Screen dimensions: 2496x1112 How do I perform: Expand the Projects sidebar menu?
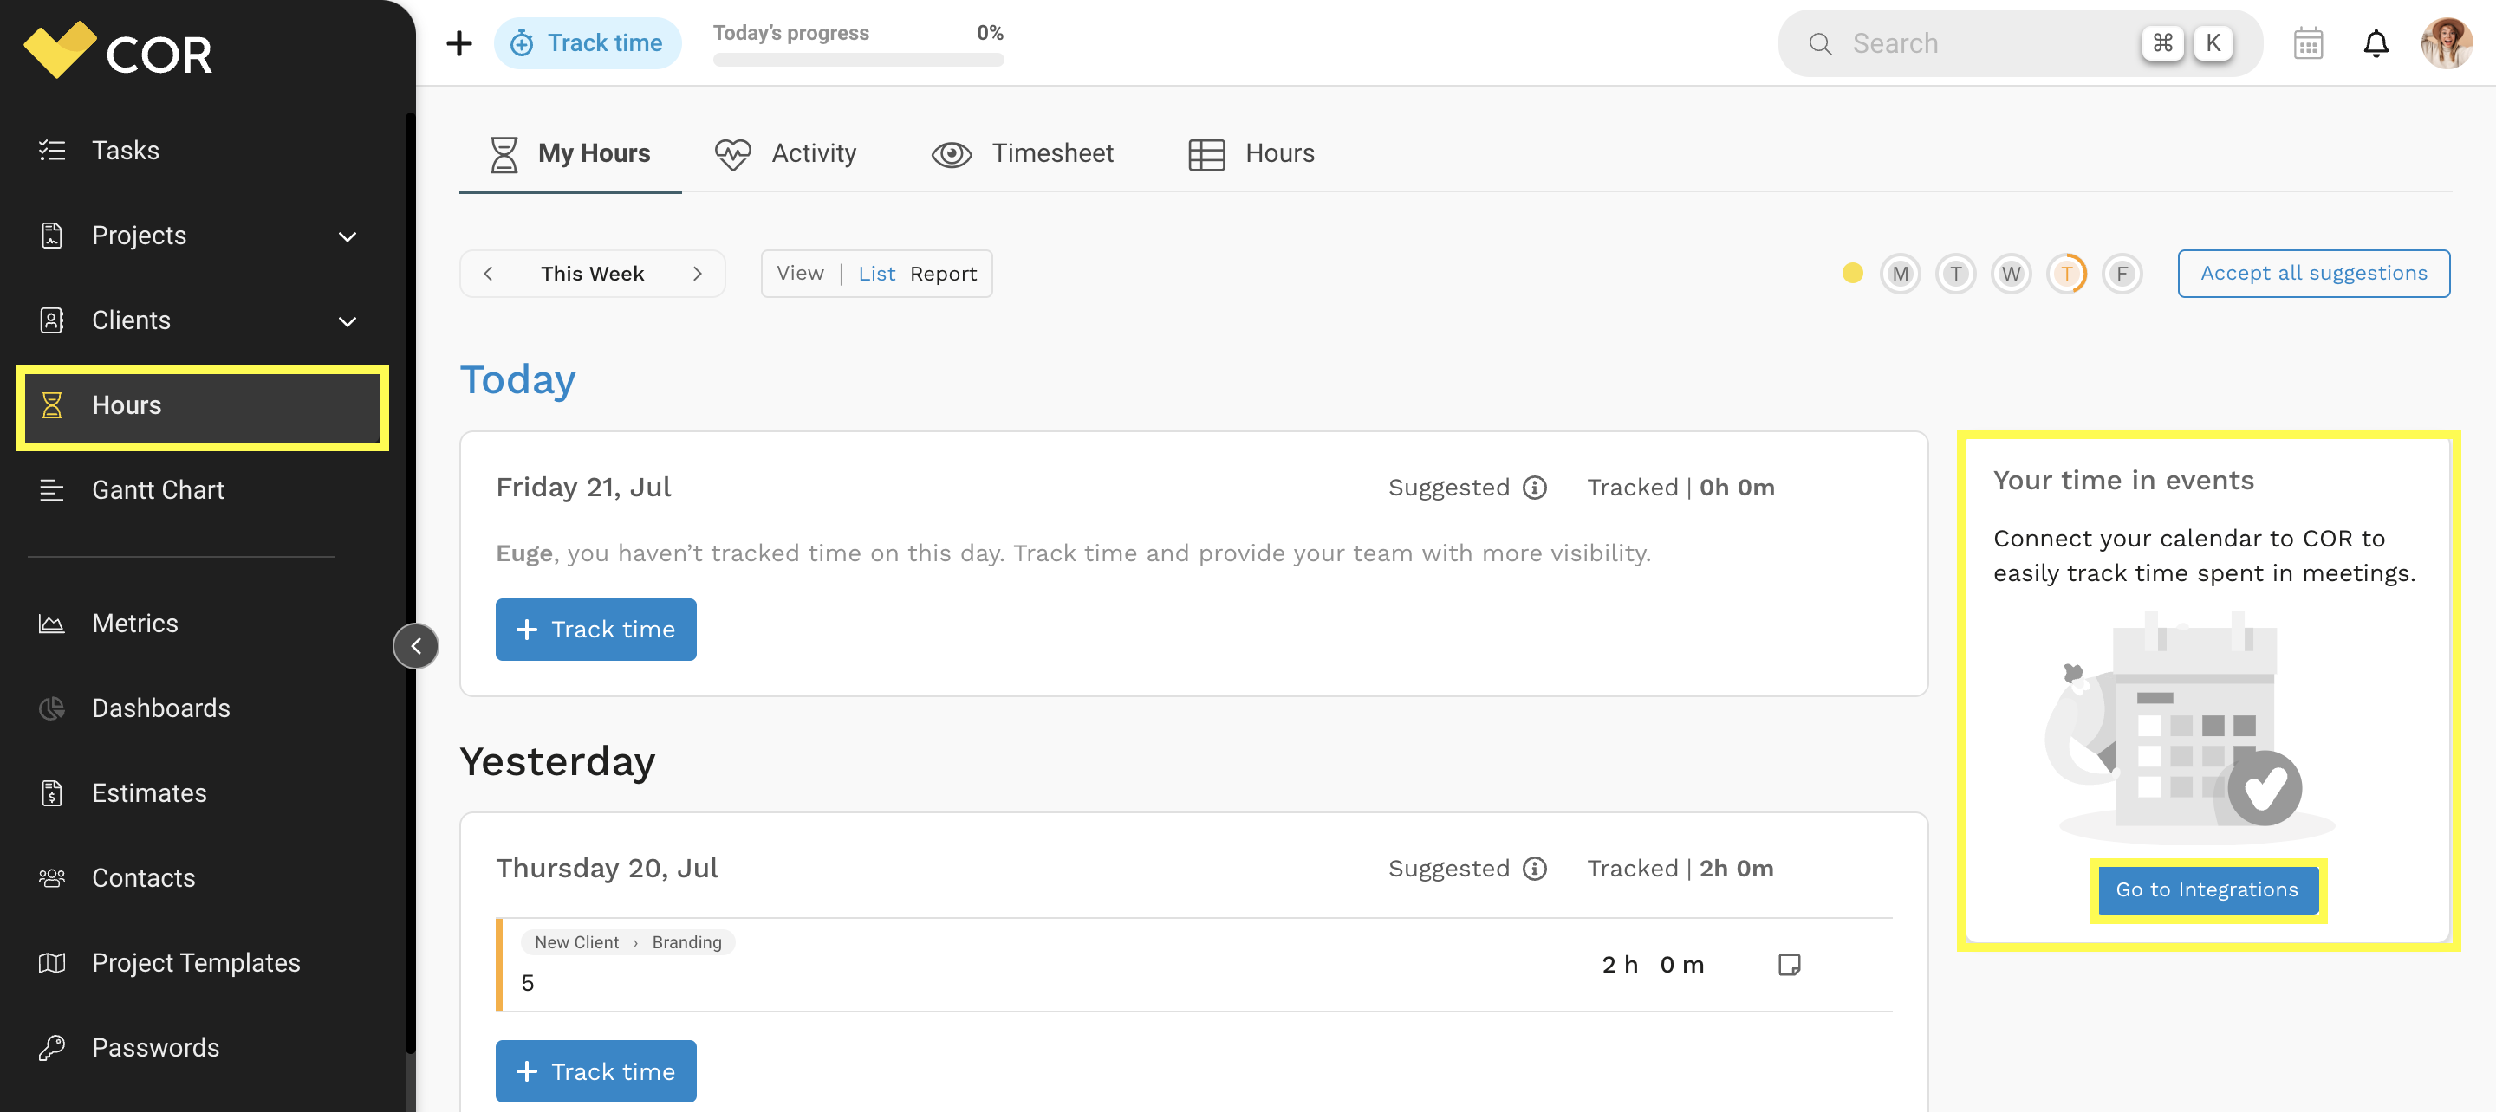pyautogui.click(x=347, y=236)
